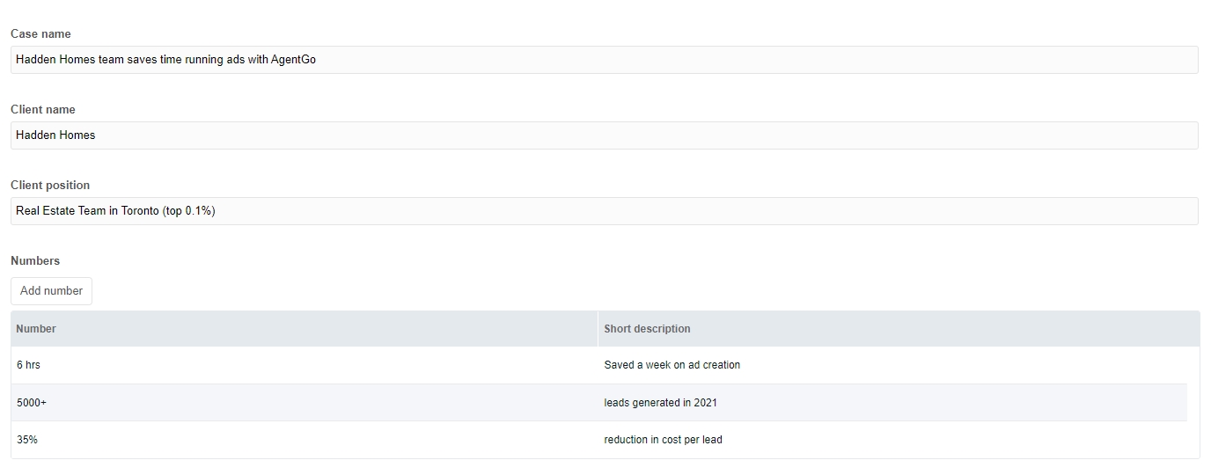
Task: Focus the Client name field containing Hadden Homes
Action: pyautogui.click(x=605, y=135)
